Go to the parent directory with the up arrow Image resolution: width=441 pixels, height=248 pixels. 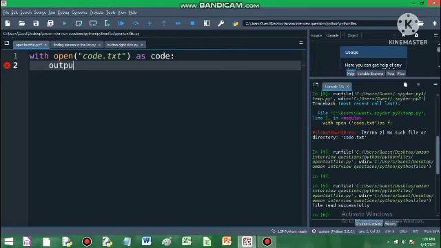[435, 23]
